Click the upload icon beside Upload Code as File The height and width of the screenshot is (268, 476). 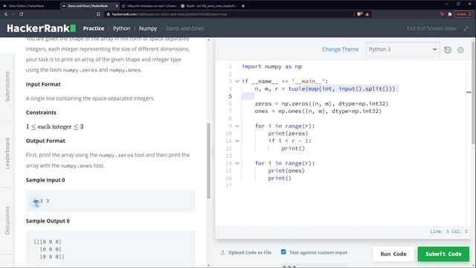point(223,252)
